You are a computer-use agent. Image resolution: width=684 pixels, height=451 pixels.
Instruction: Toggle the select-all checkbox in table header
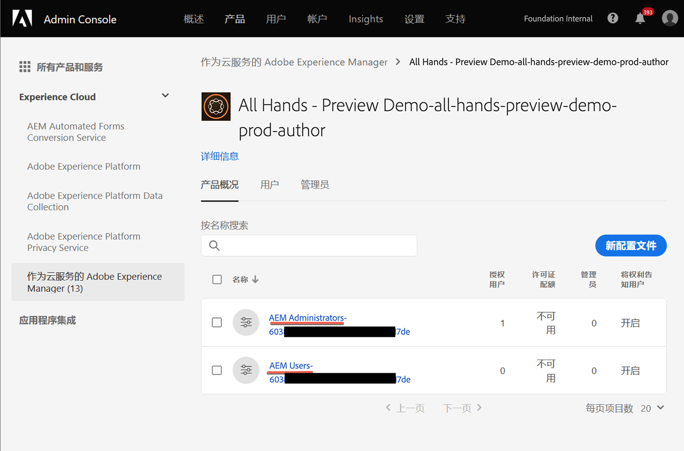tap(217, 279)
